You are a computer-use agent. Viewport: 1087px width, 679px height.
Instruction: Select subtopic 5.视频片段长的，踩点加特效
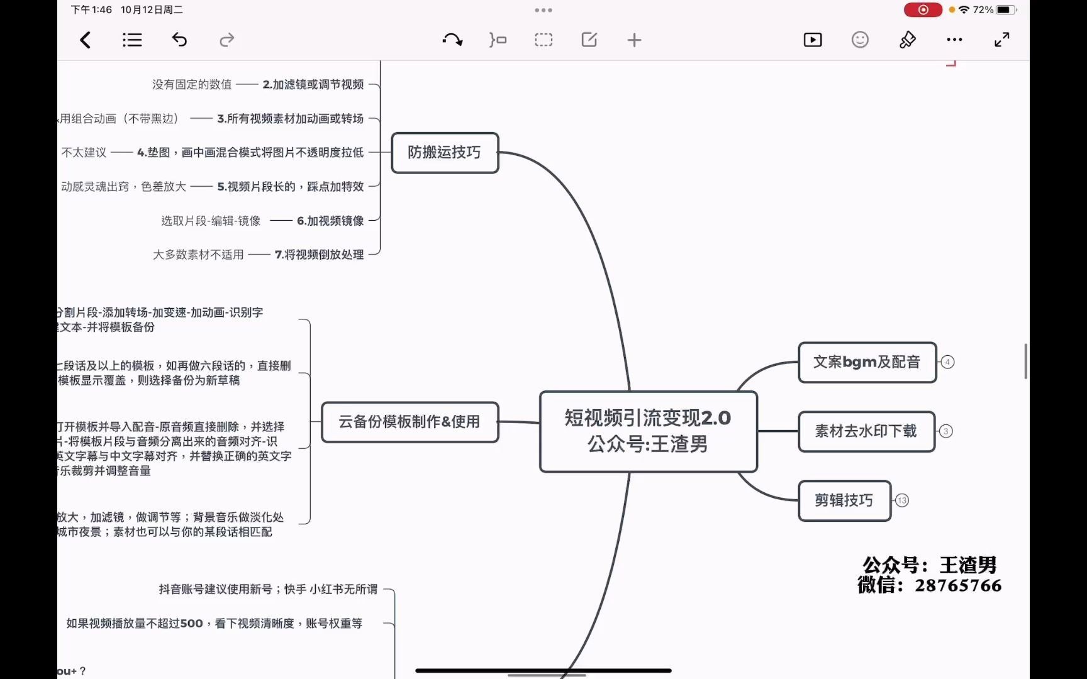tap(291, 186)
